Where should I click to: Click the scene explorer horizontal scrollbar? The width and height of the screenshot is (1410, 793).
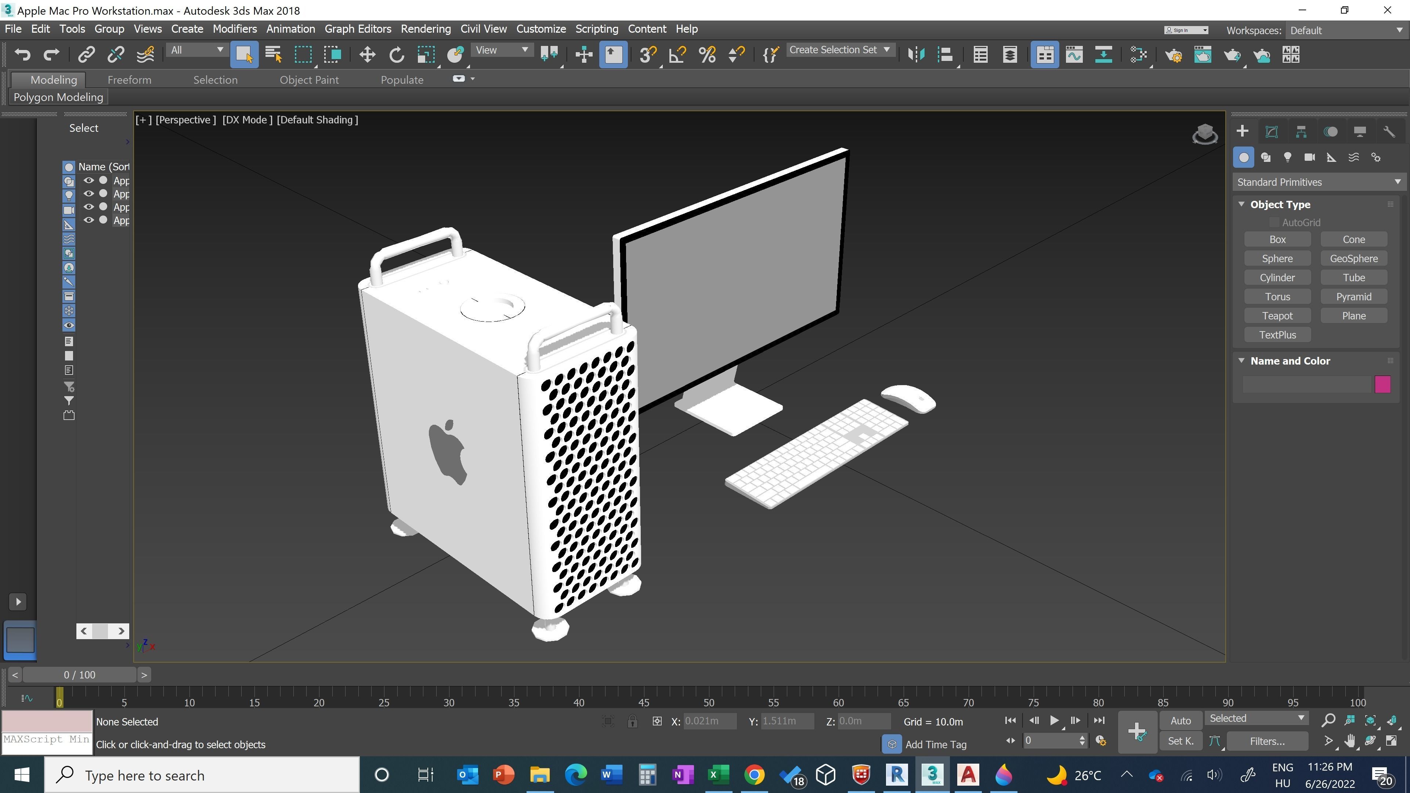click(x=102, y=631)
